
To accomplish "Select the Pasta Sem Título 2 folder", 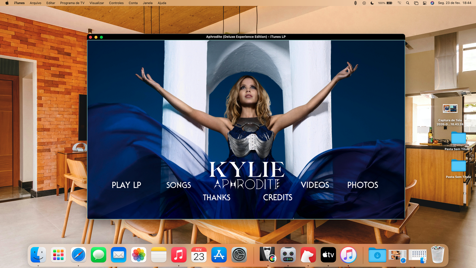I will (458, 141).
